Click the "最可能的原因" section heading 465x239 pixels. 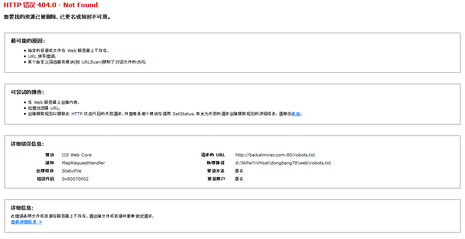click(28, 41)
